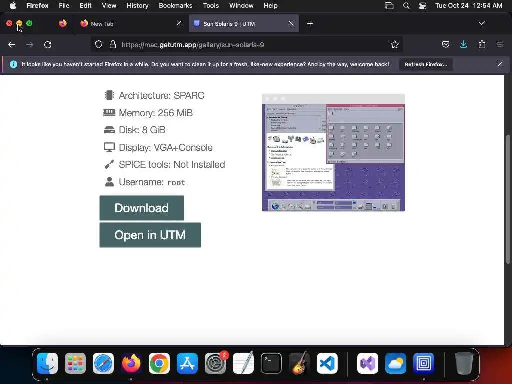
Task: Click the date and time clock
Action: (469, 5)
